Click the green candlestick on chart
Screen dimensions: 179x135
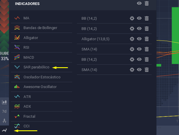[x=175, y=36]
